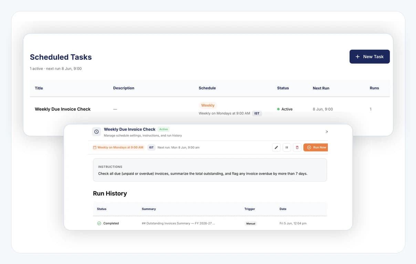Click the Summary column header

149,209
